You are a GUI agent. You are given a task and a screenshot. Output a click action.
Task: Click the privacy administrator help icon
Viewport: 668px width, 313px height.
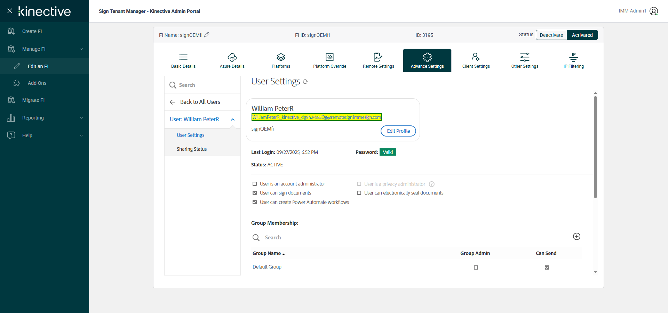click(431, 184)
